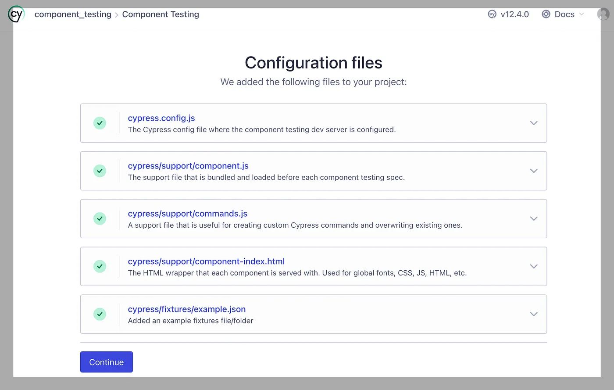
Task: Expand the cypress/support/commands.js chevron
Action: (x=534, y=219)
